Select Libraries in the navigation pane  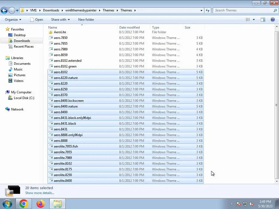pyautogui.click(x=17, y=58)
